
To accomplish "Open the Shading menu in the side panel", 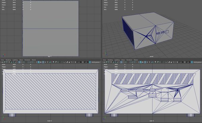I will pos(110,60).
